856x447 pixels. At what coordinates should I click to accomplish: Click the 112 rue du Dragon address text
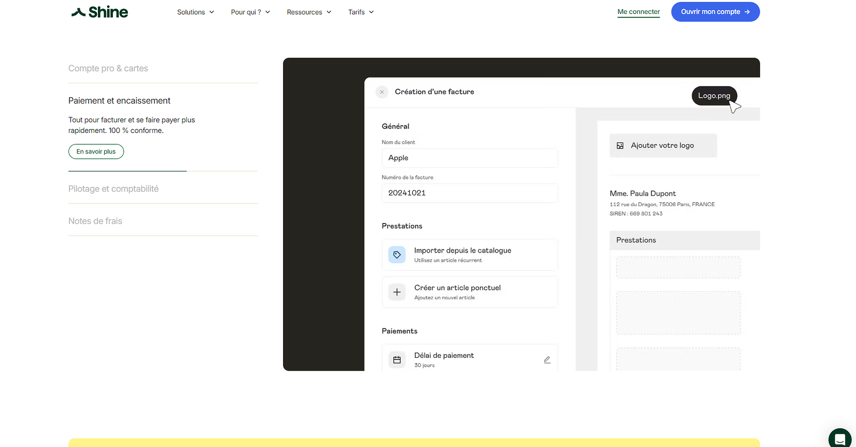[662, 205]
